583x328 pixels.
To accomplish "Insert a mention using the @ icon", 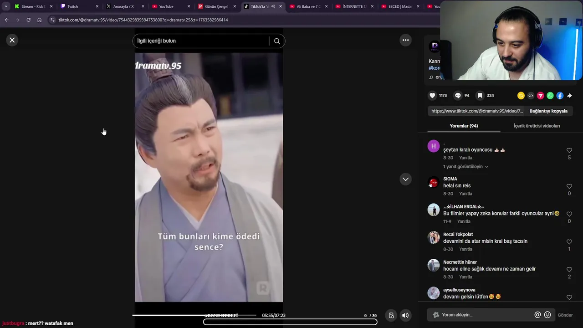I will (537, 315).
